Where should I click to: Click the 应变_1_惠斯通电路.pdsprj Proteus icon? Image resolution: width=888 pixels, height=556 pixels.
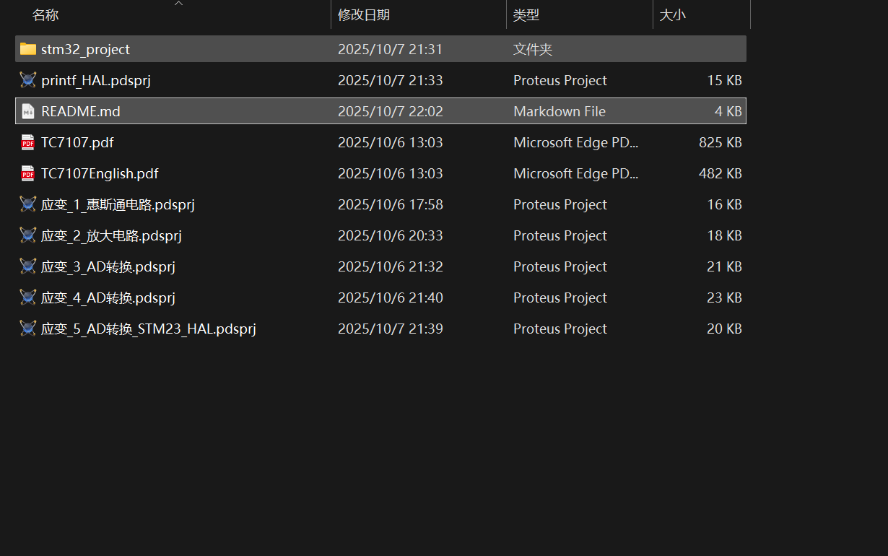[28, 204]
